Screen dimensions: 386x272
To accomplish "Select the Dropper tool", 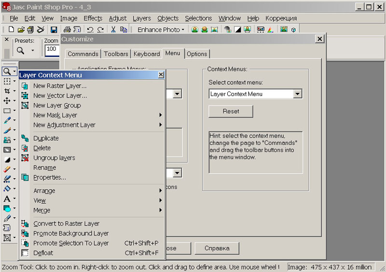I will (7, 120).
